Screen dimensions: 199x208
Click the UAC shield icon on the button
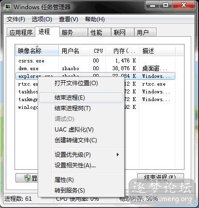pyautogui.click(x=28, y=178)
